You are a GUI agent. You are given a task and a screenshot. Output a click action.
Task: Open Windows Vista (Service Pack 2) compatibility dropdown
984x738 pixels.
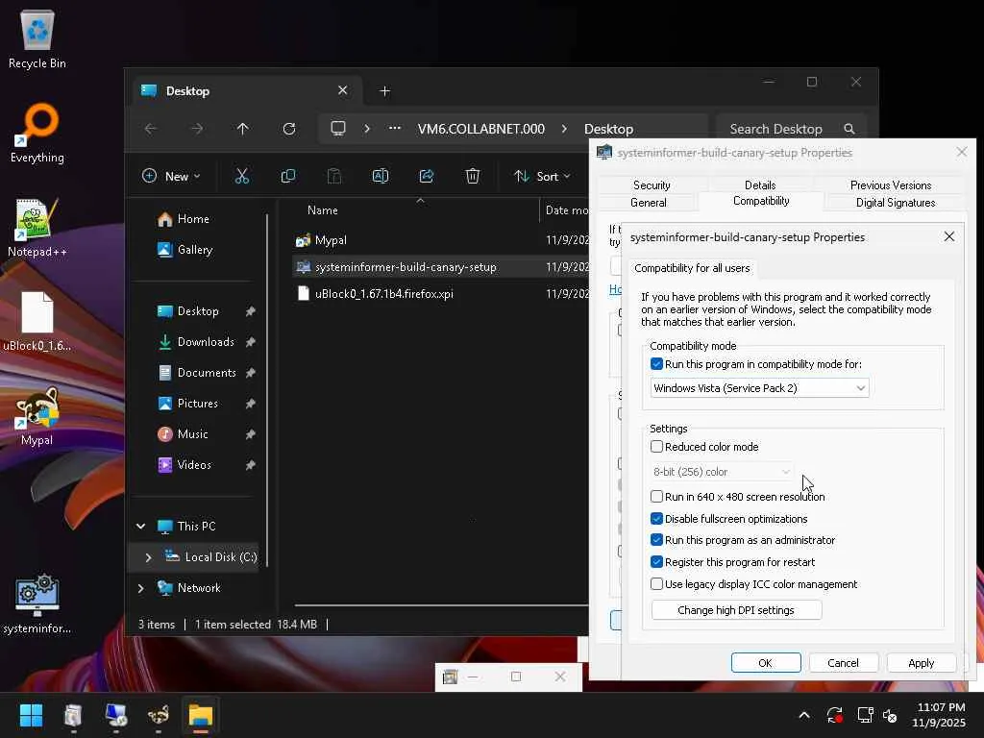click(x=759, y=388)
